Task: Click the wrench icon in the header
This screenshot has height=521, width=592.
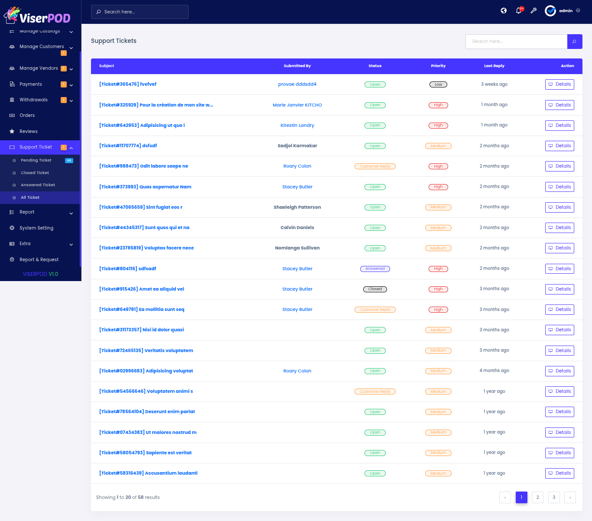Action: (x=533, y=11)
